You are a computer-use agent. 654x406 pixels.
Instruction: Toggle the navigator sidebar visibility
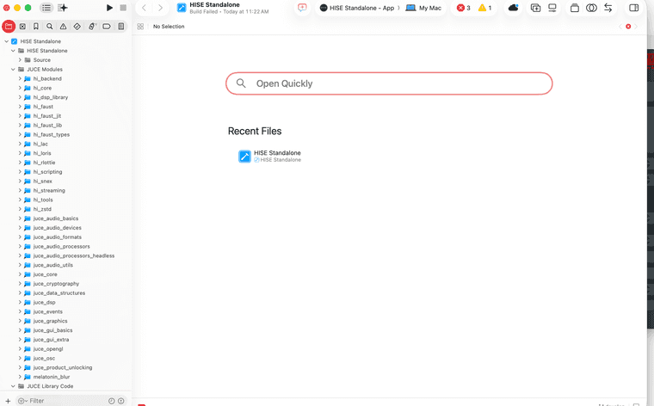(46, 8)
